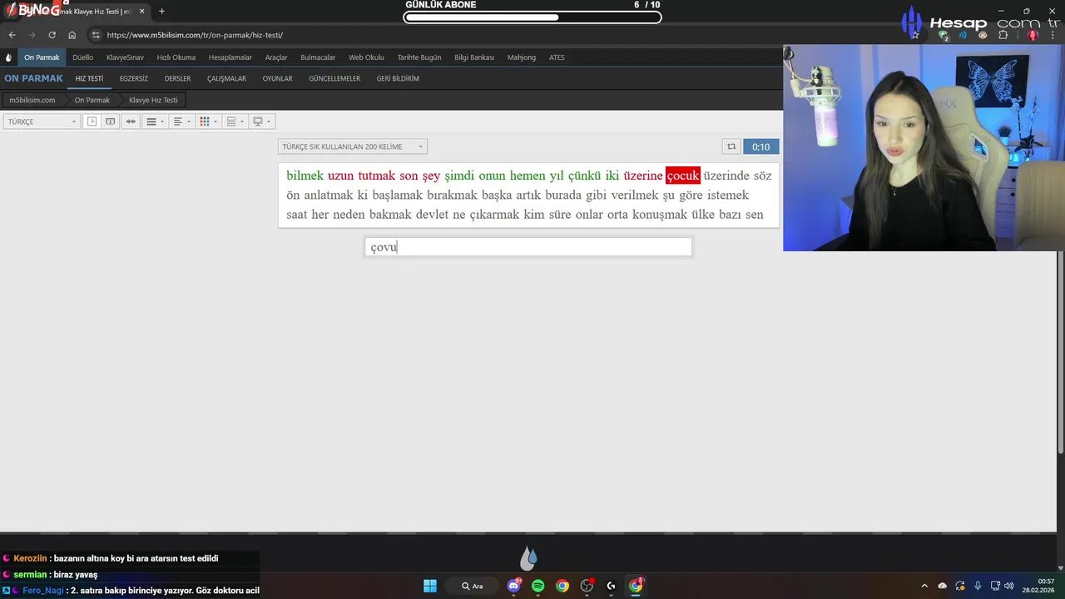This screenshot has height=599, width=1065.
Task: Open the Bilgi Bankası menu item
Action: click(474, 57)
